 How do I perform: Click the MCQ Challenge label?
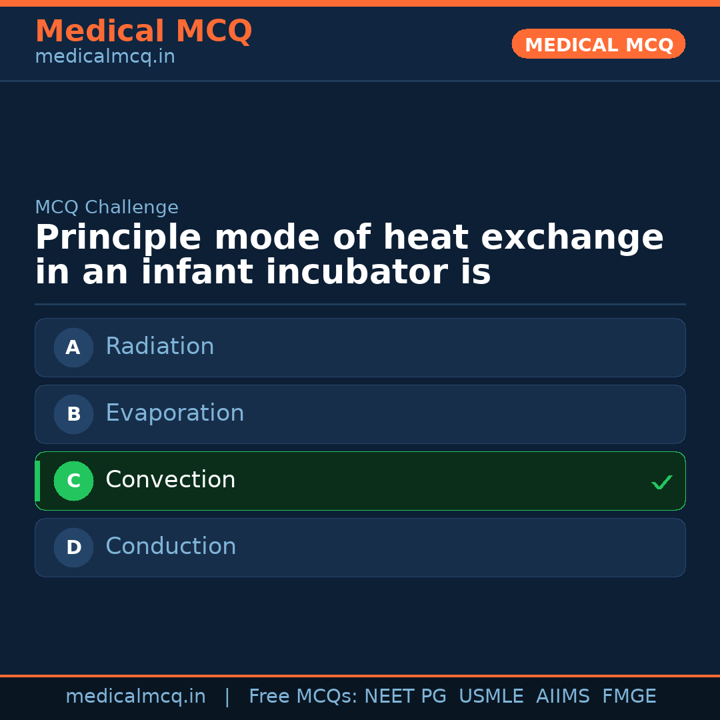[x=107, y=207]
